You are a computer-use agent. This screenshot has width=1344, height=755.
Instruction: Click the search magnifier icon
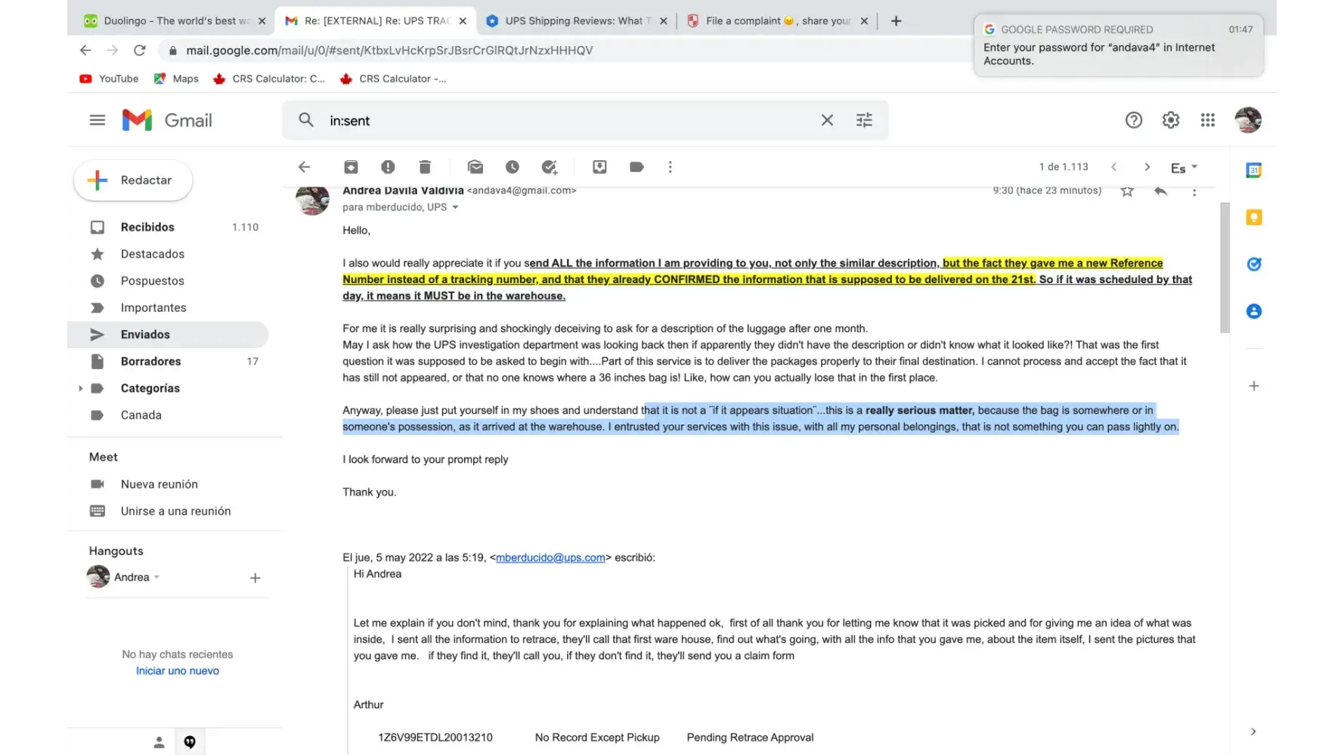point(306,120)
